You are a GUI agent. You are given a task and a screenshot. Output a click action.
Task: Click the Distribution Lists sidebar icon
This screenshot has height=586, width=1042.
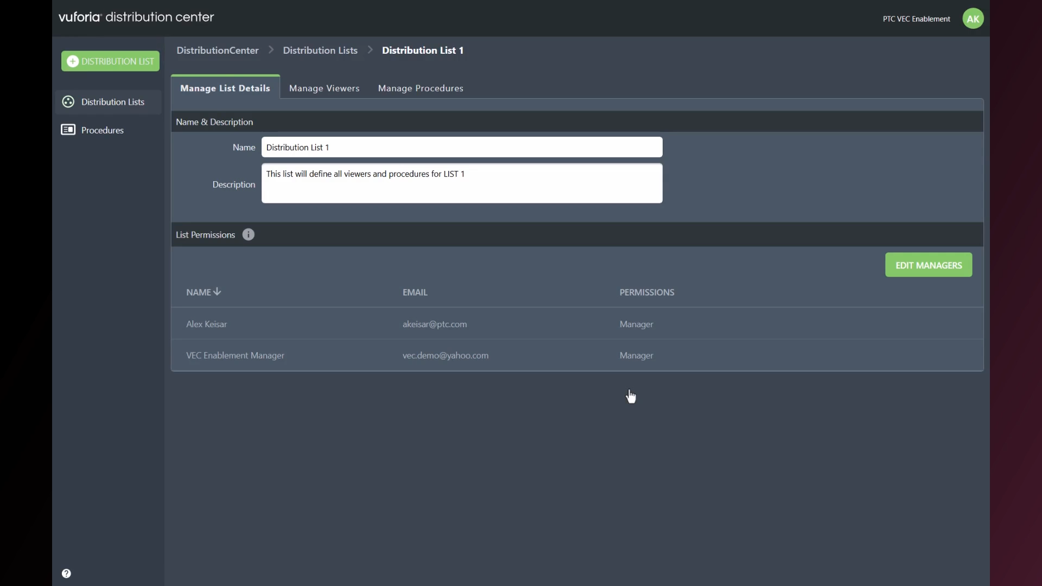68,101
